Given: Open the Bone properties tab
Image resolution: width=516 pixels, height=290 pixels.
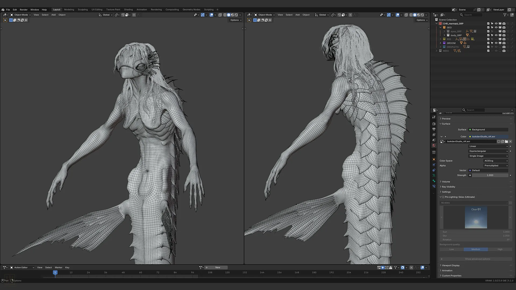Looking at the screenshot, I should (434, 181).
